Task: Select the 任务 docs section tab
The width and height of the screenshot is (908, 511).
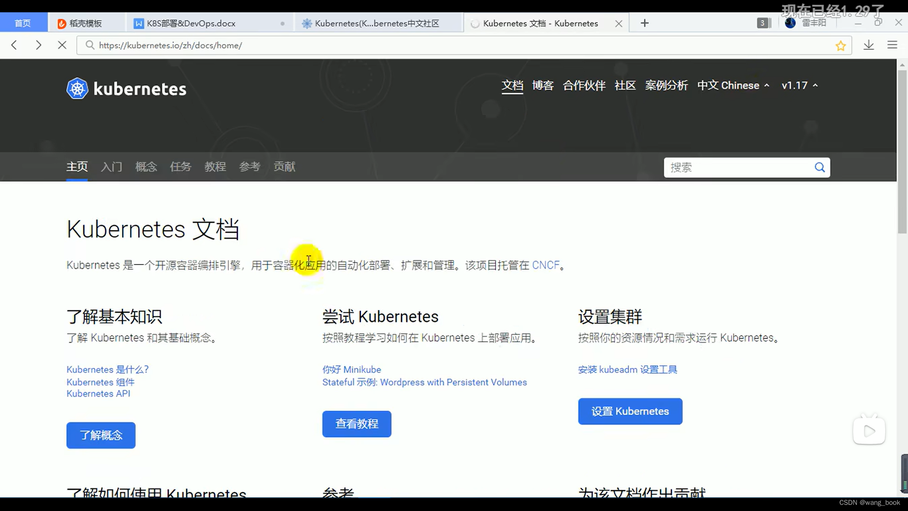Action: [181, 167]
